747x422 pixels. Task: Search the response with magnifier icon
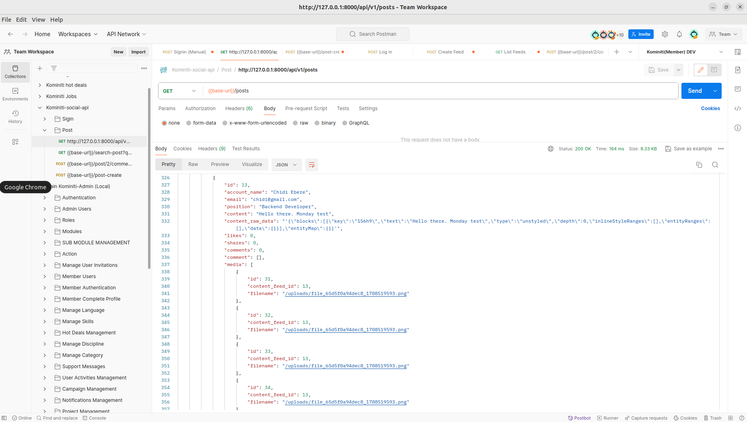click(x=715, y=165)
